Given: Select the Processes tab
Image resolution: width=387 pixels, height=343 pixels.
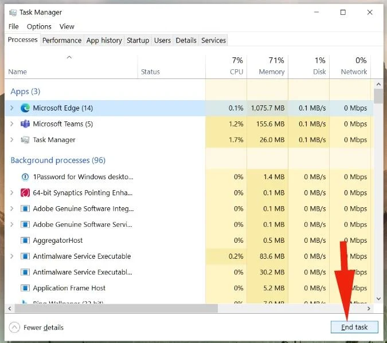Looking at the screenshot, I should [23, 40].
